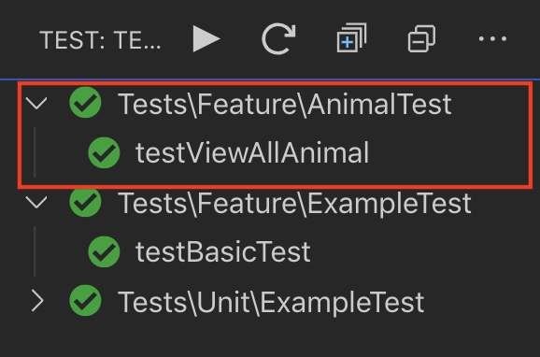The width and height of the screenshot is (540, 357).
Task: Select the testBasicTest test
Action: [223, 252]
